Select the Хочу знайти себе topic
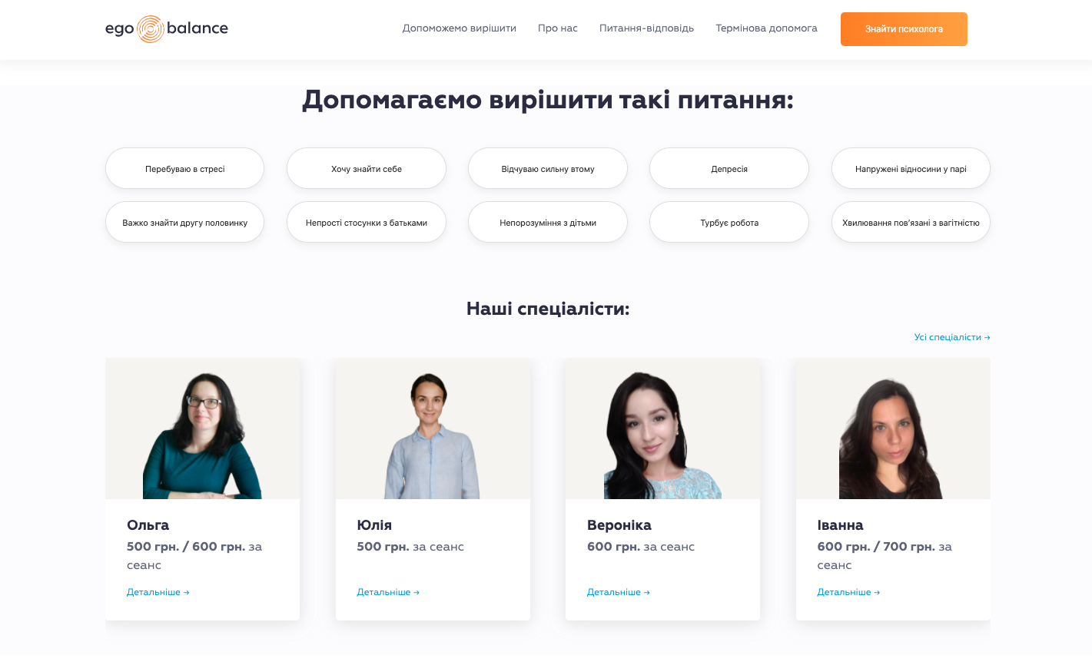The width and height of the screenshot is (1092, 665). (367, 168)
